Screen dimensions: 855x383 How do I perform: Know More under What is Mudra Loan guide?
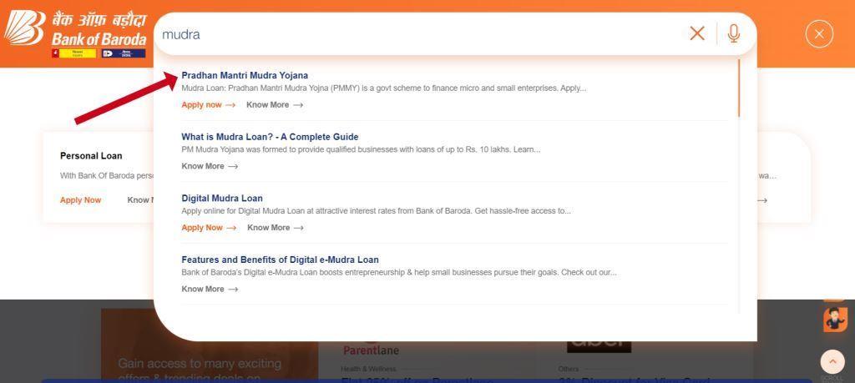[x=210, y=166]
